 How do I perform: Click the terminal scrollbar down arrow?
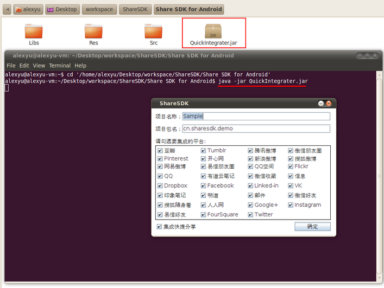click(x=379, y=278)
